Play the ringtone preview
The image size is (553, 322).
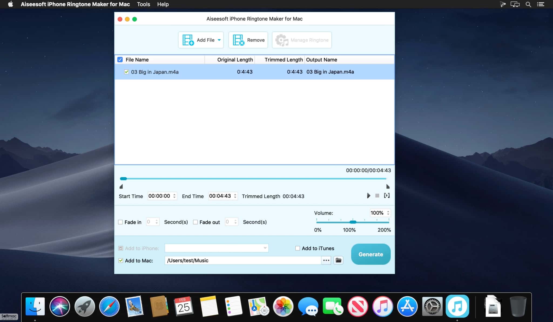click(369, 196)
